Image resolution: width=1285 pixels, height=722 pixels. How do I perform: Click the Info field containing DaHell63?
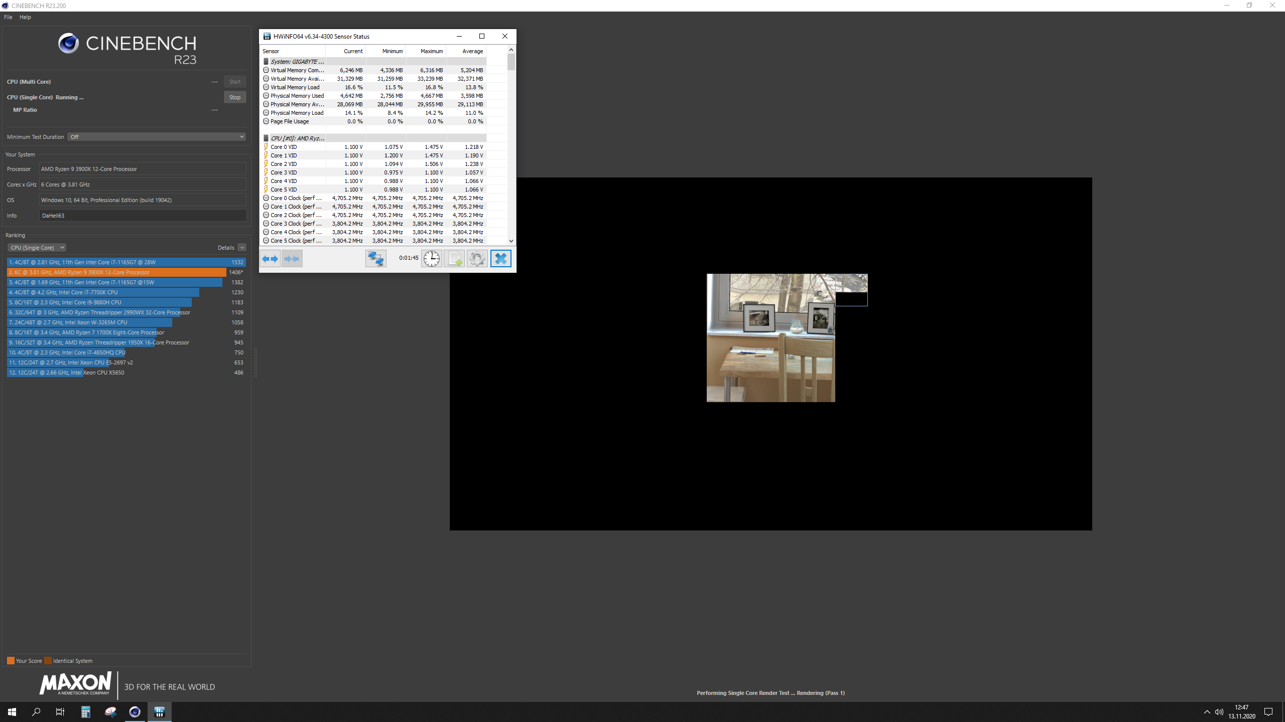pos(143,216)
